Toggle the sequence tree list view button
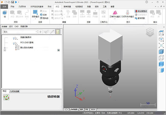This screenshot has width=166, height=115. (58, 32)
